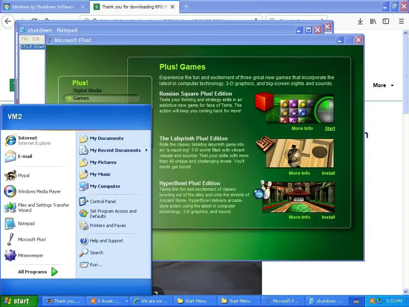This screenshot has height=307, width=409.
Task: Click More Info for HyperBowl
Action: [299, 217]
